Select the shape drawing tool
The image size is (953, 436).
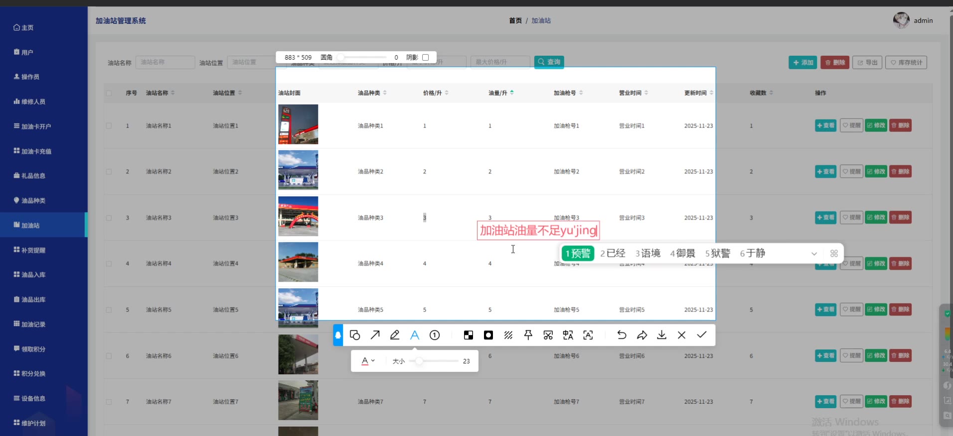(355, 335)
